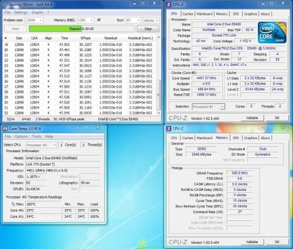The image size is (293, 249).
Task: Click the Core #0 temperature reading
Action: tap(43, 210)
